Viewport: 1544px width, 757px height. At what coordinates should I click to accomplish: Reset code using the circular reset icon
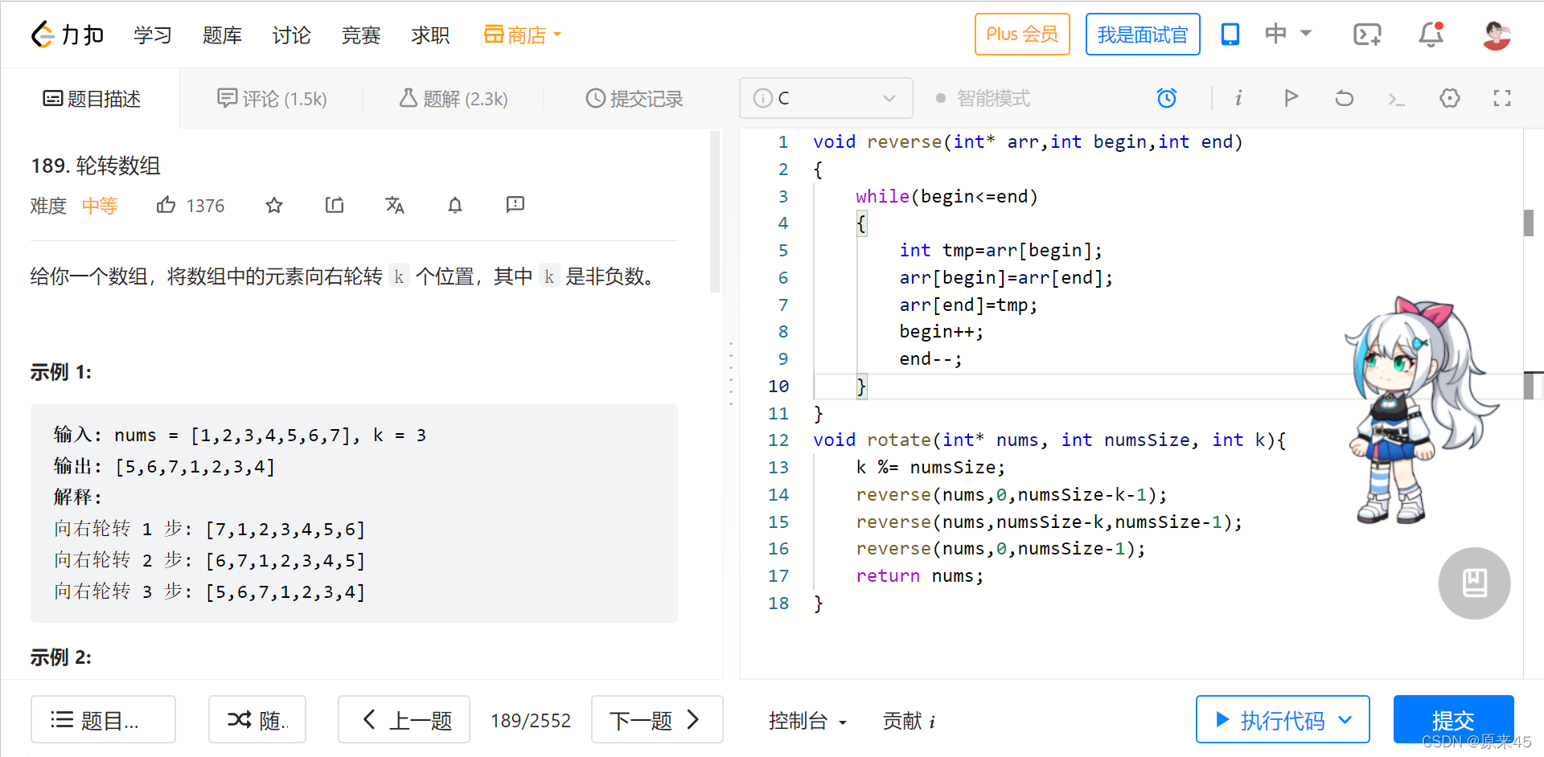coord(1344,97)
